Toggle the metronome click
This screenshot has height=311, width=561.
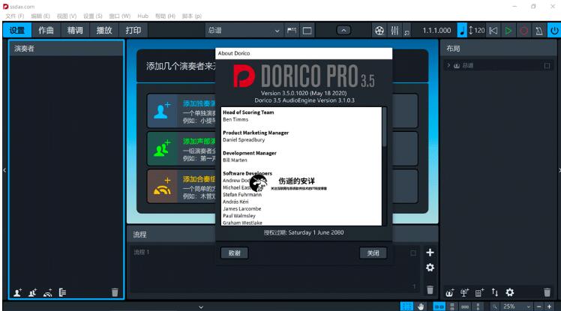click(x=538, y=31)
